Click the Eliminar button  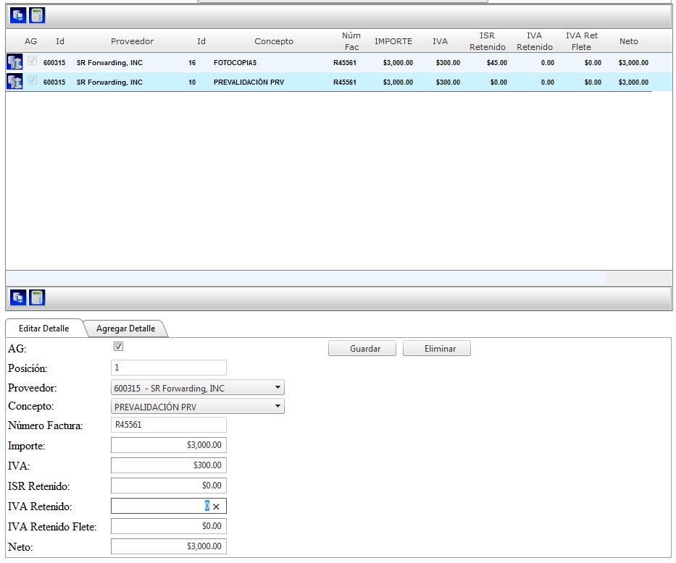click(x=437, y=348)
